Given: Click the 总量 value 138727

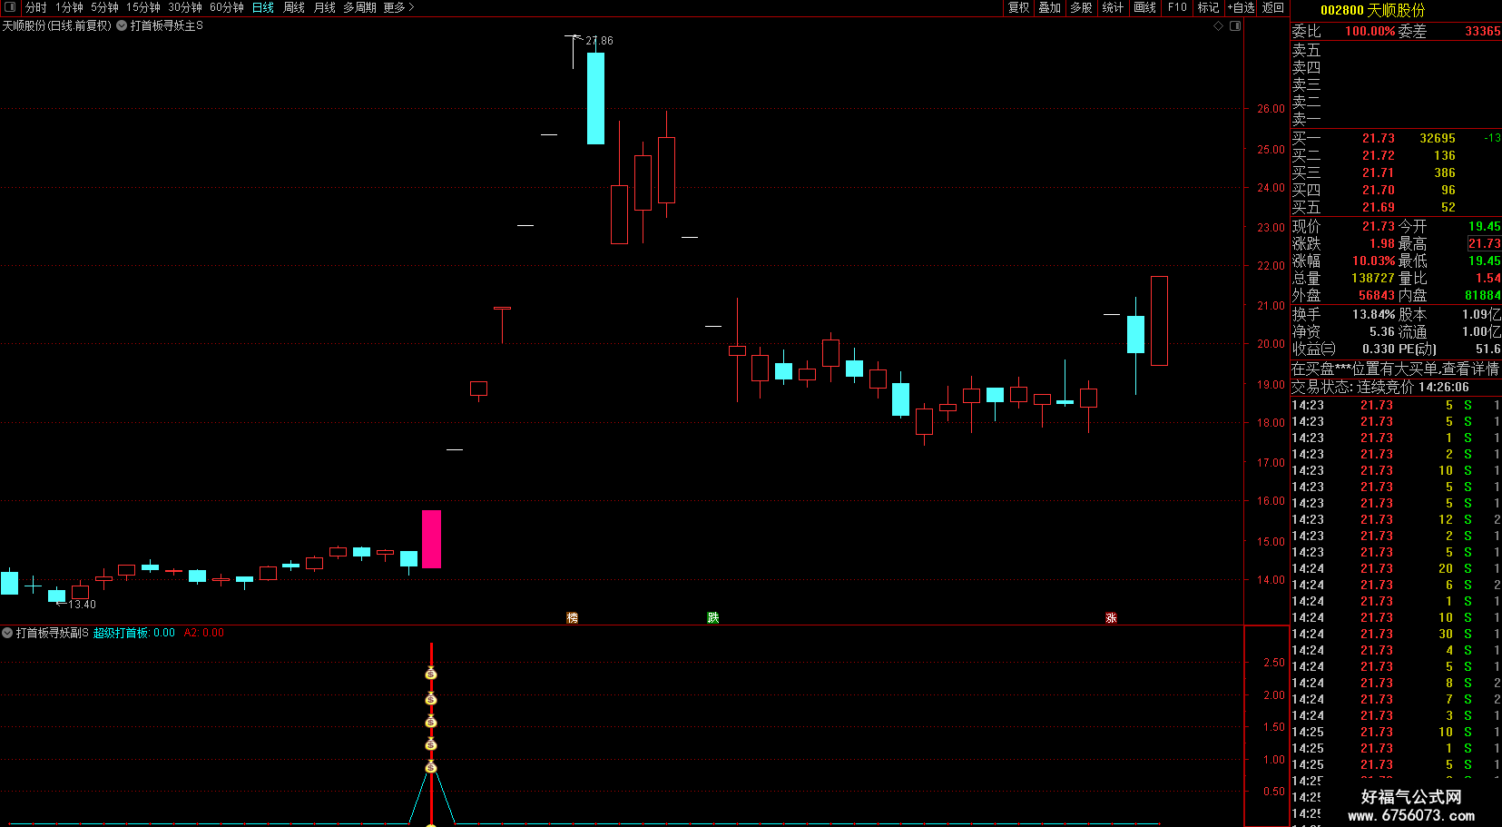Looking at the screenshot, I should point(1372,278).
